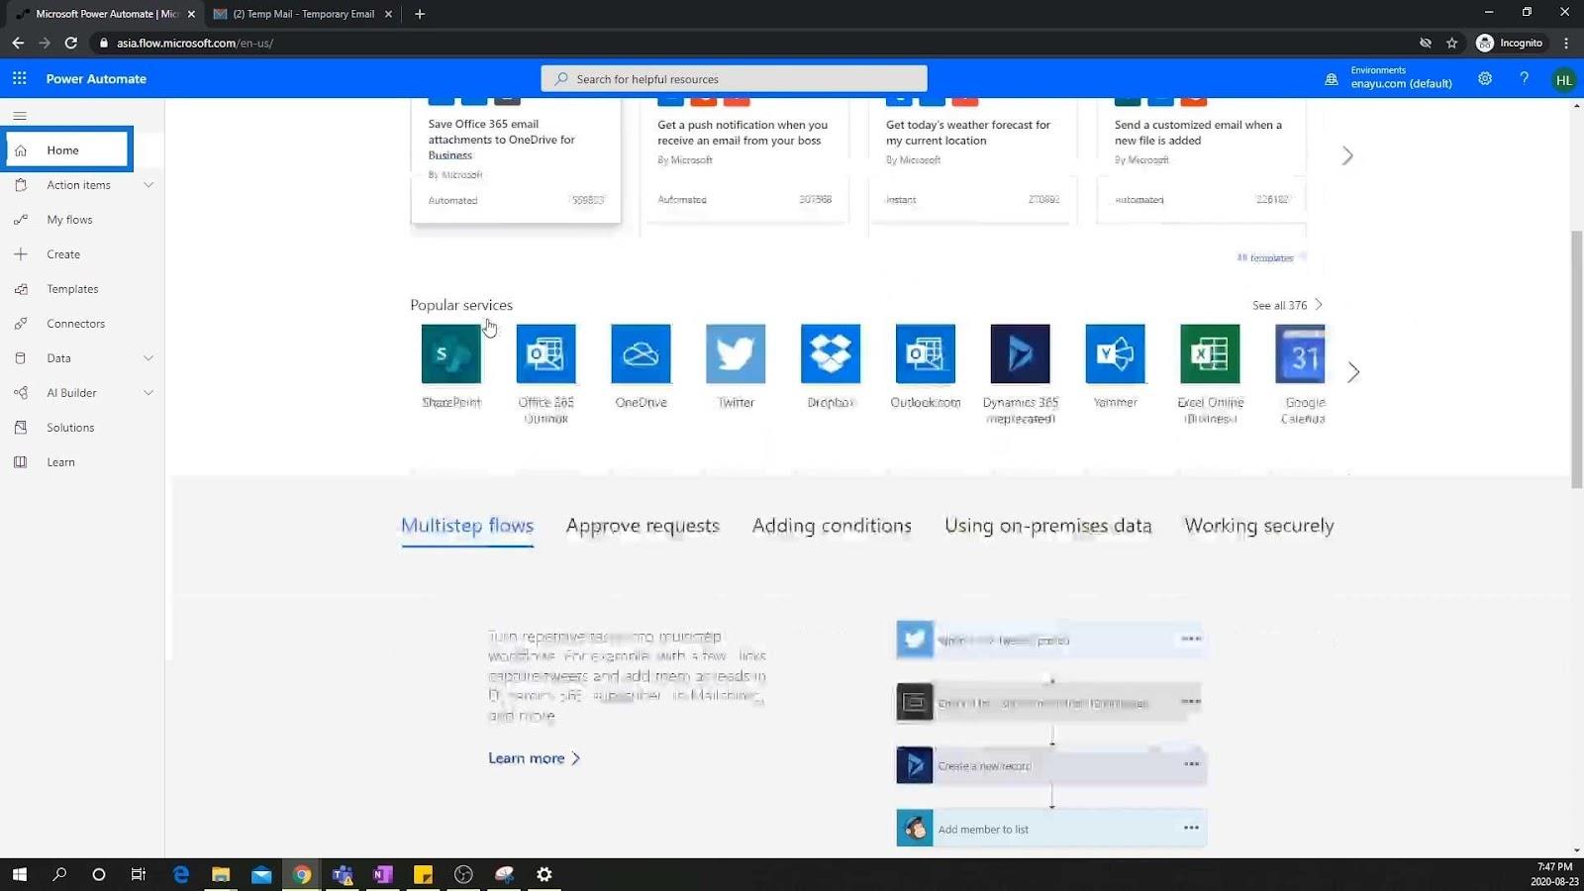The width and height of the screenshot is (1584, 891).
Task: Click the search for helpful resources box
Action: click(x=734, y=79)
